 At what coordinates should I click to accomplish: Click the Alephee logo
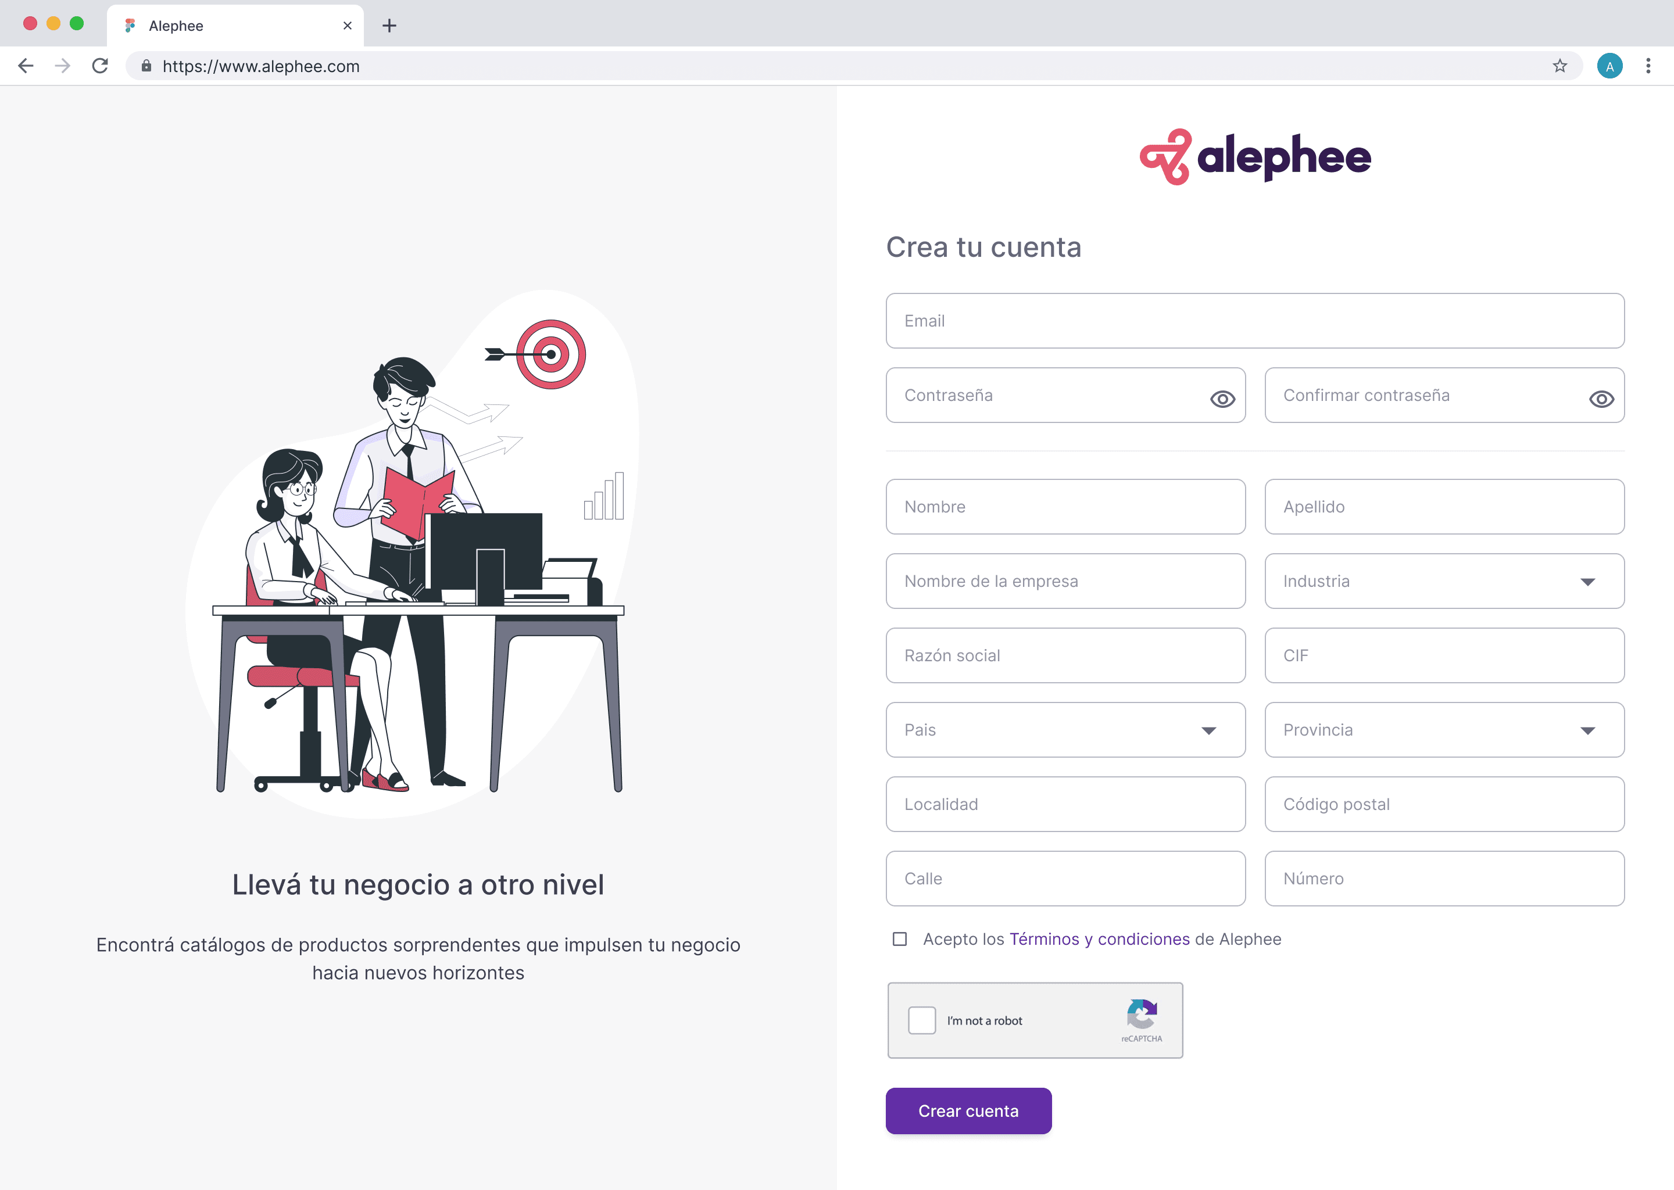click(x=1255, y=157)
